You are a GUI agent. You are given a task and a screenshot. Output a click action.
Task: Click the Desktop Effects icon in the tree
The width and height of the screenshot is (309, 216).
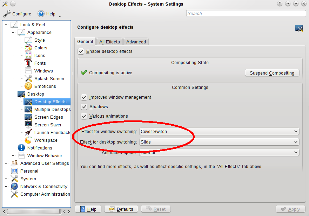(28, 102)
